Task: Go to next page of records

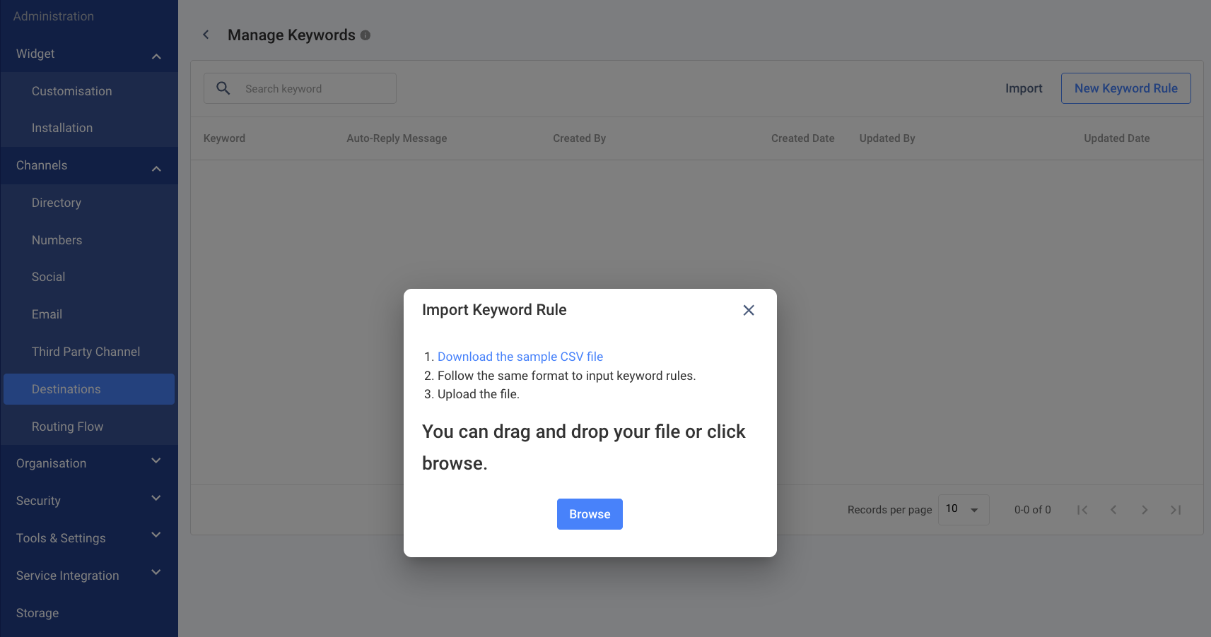Action: coord(1145,510)
